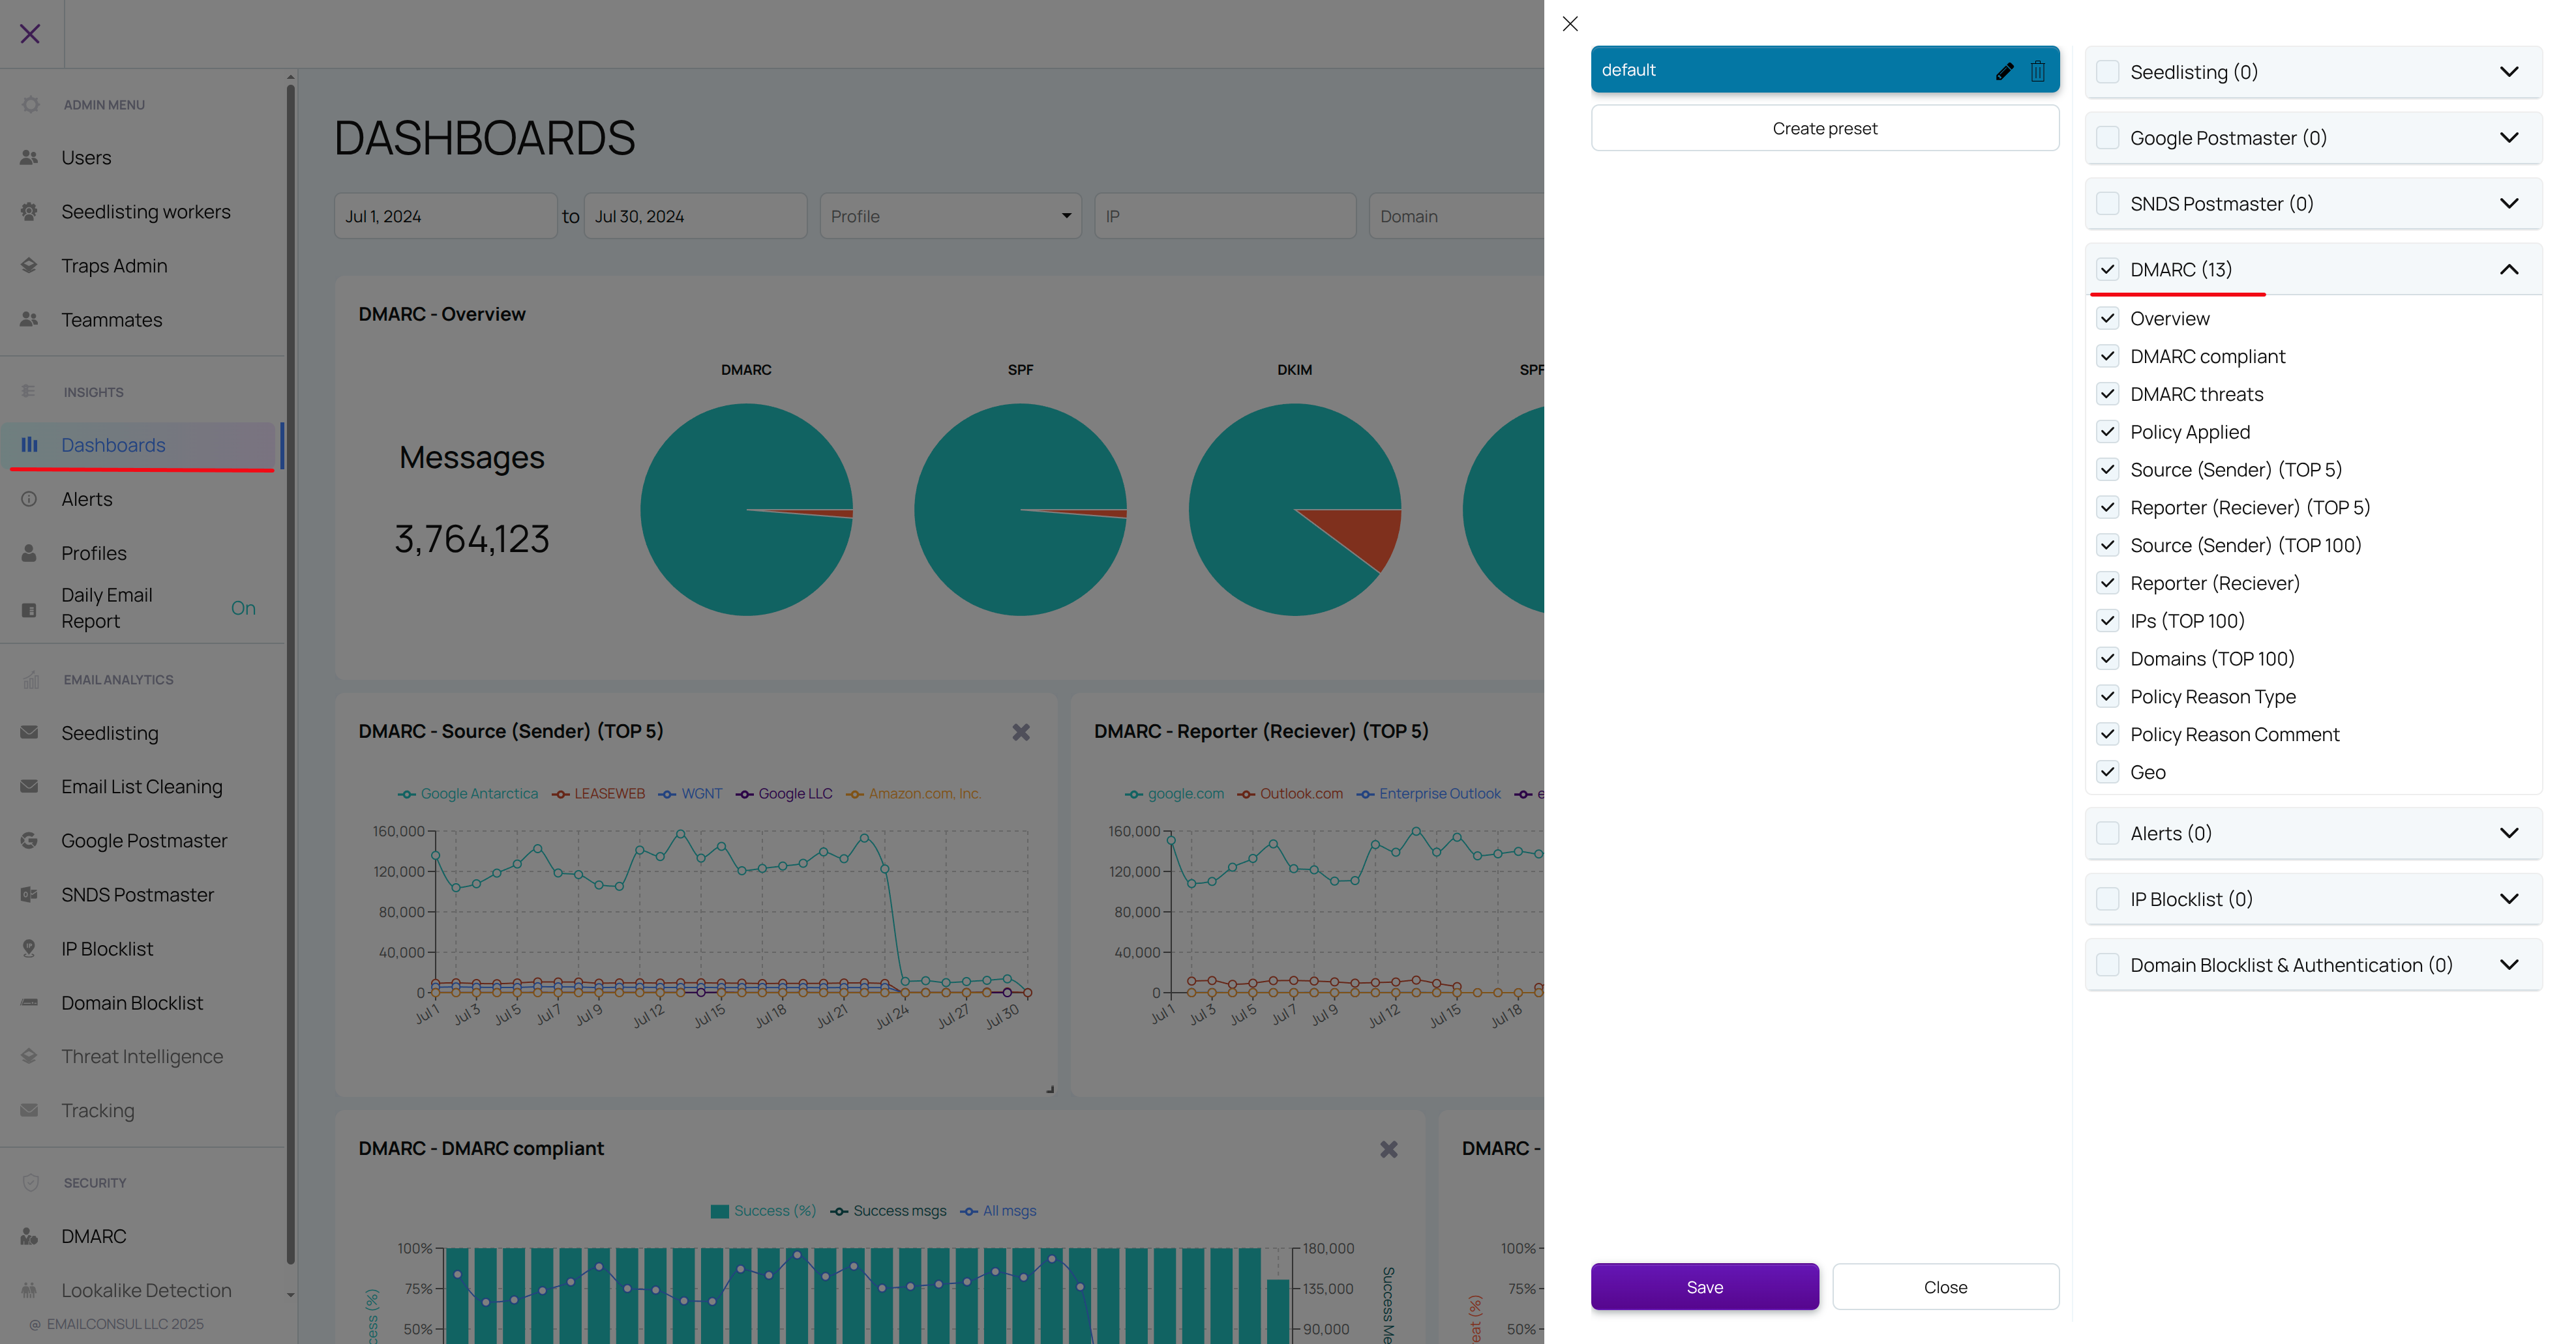Click the Alerts info icon in sidebar
Image resolution: width=2576 pixels, height=1344 pixels.
(29, 499)
